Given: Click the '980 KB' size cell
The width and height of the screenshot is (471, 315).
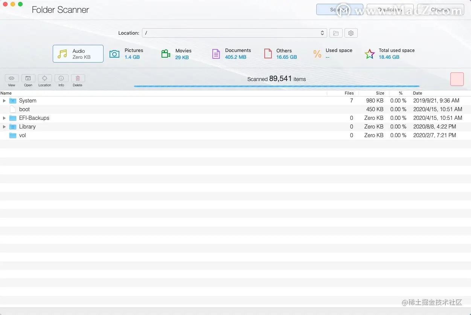Looking at the screenshot, I should coord(375,101).
